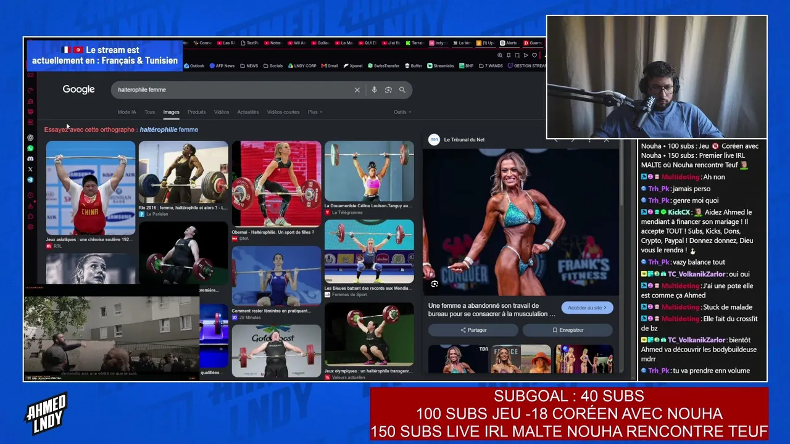Expand the Plus search filter menu
This screenshot has width=790, height=444.
[315, 112]
